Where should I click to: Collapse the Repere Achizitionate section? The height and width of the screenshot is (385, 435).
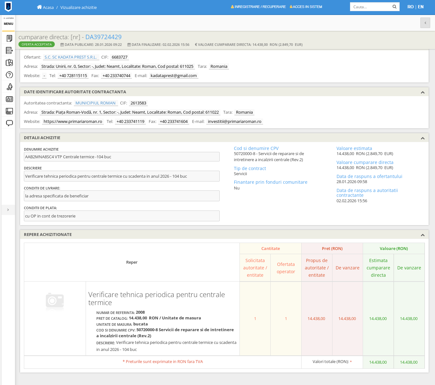[x=423, y=235]
